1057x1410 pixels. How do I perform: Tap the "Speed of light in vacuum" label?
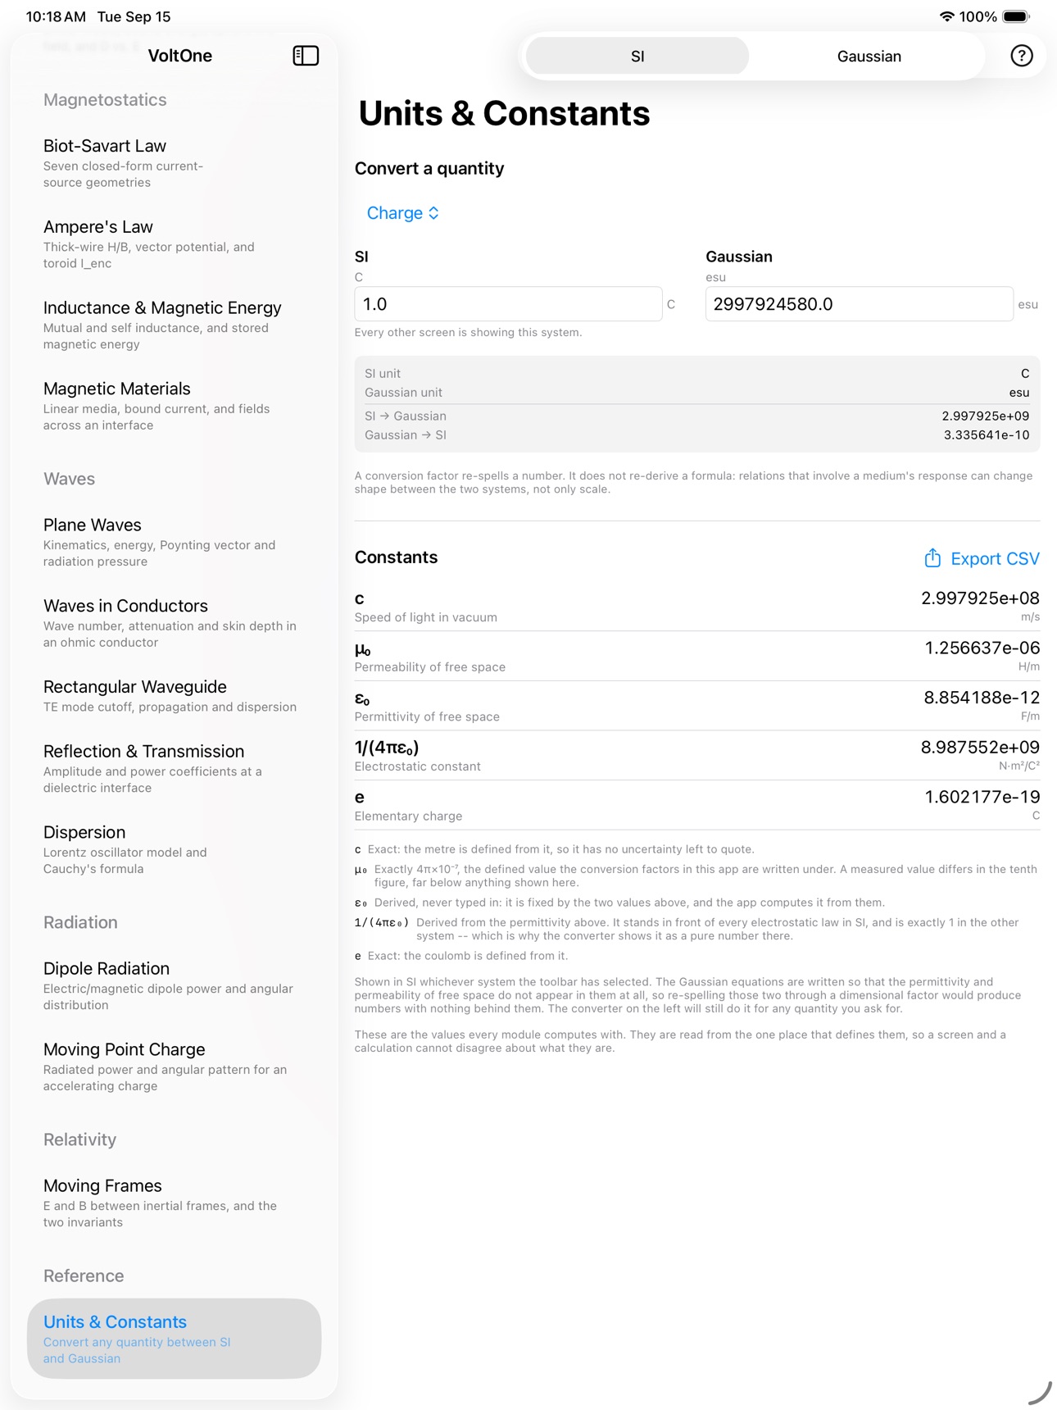click(425, 618)
